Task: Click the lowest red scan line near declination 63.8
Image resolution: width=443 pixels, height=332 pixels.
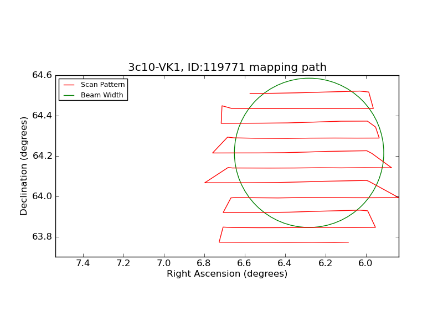Action: (x=284, y=242)
